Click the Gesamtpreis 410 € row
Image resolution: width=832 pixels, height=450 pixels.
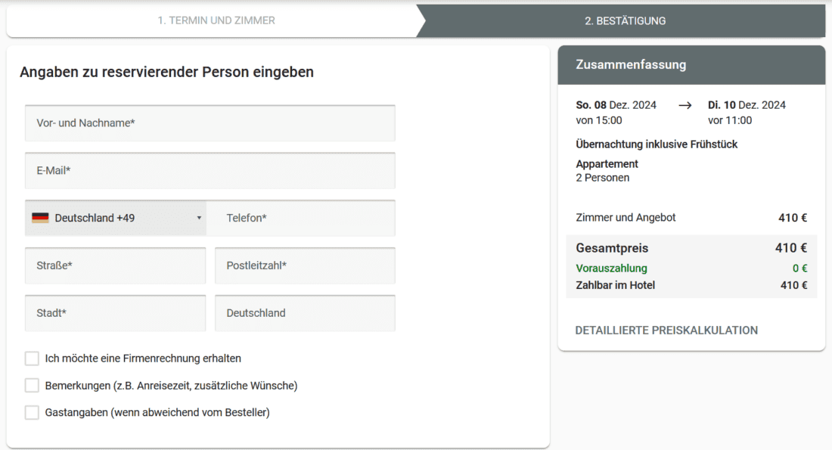[x=691, y=248]
